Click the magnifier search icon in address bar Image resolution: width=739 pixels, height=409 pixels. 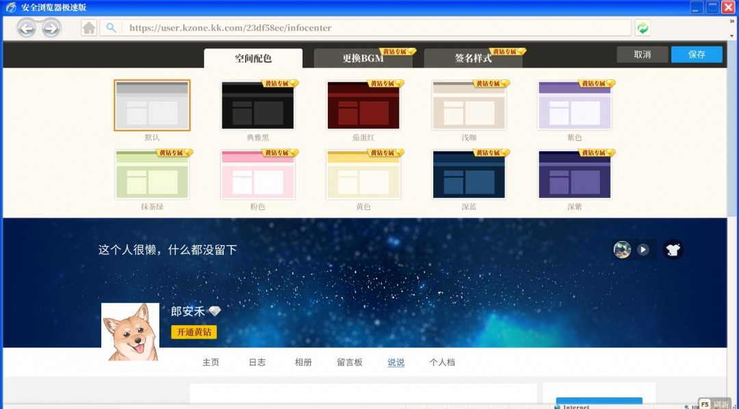click(x=111, y=28)
